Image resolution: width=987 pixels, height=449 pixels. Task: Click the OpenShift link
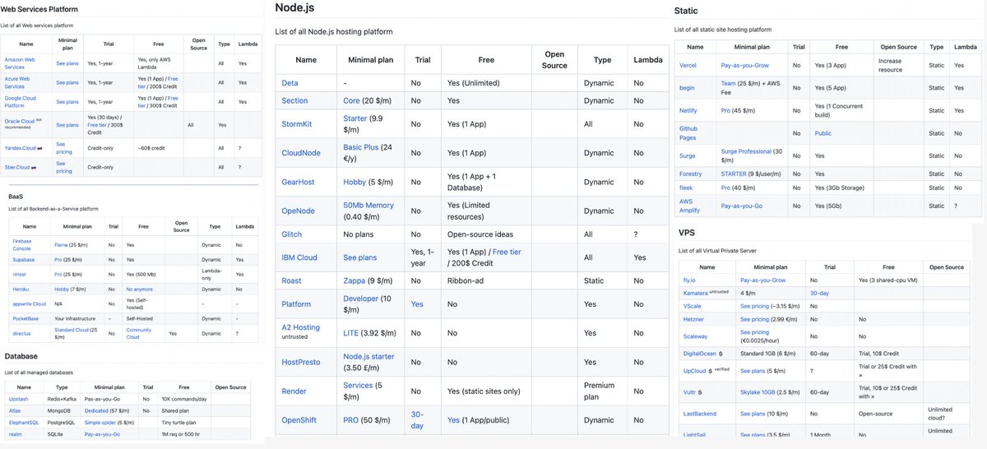(x=301, y=420)
